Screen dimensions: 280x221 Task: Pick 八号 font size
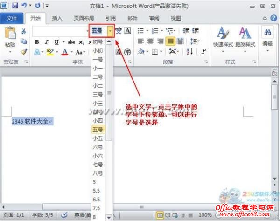tap(98, 173)
